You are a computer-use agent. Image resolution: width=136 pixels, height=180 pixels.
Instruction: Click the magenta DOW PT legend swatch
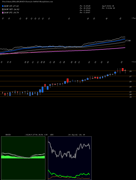tap(3, 13)
